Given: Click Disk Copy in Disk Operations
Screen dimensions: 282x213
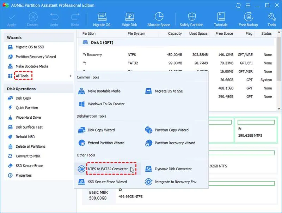Looking at the screenshot, I should click(x=23, y=98).
